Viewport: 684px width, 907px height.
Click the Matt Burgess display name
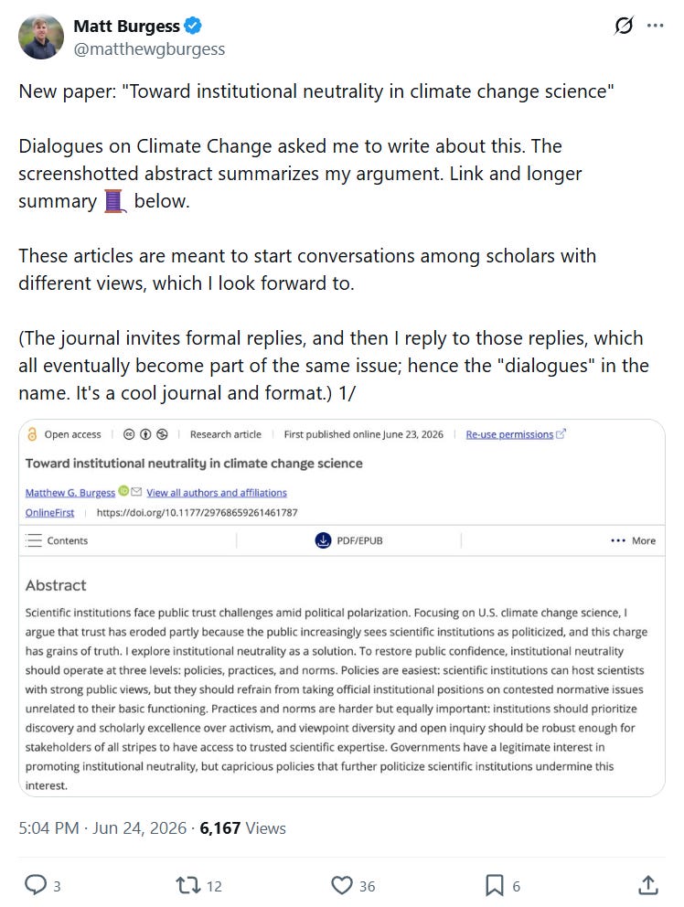127,26
